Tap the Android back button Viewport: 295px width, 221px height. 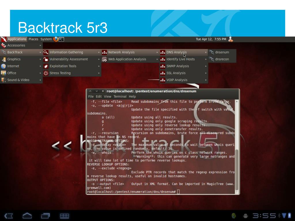pyautogui.click(x=9, y=216)
